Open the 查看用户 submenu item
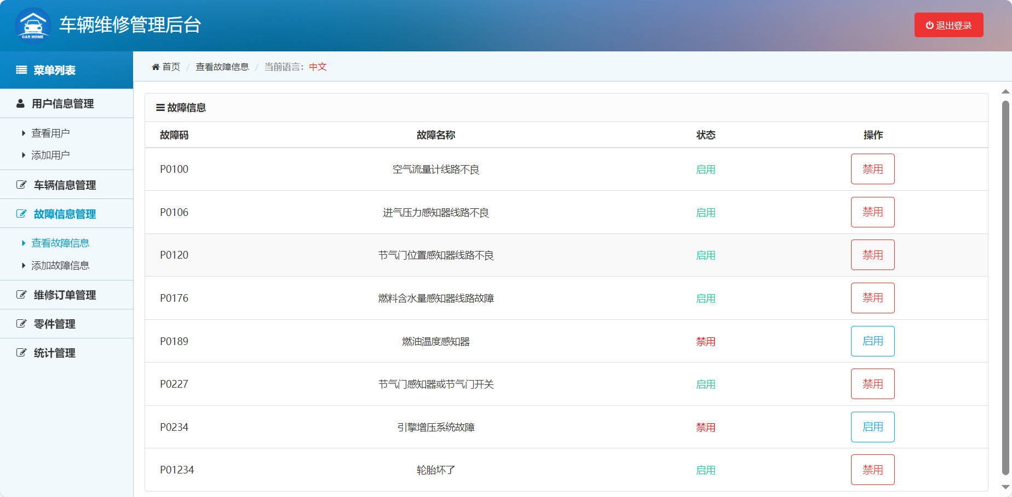Viewport: 1012px width, 497px height. click(50, 133)
